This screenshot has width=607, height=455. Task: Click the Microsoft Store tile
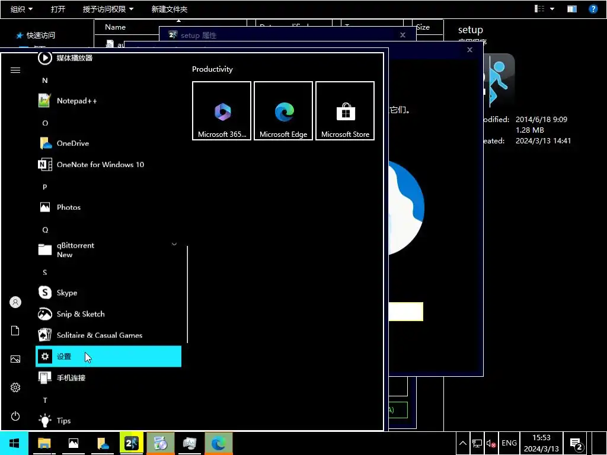tap(345, 111)
